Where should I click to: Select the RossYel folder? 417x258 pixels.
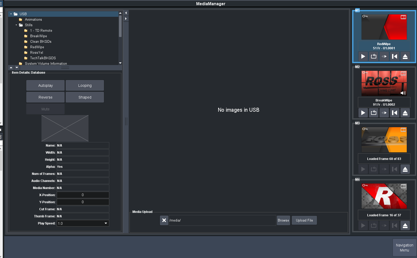point(37,53)
